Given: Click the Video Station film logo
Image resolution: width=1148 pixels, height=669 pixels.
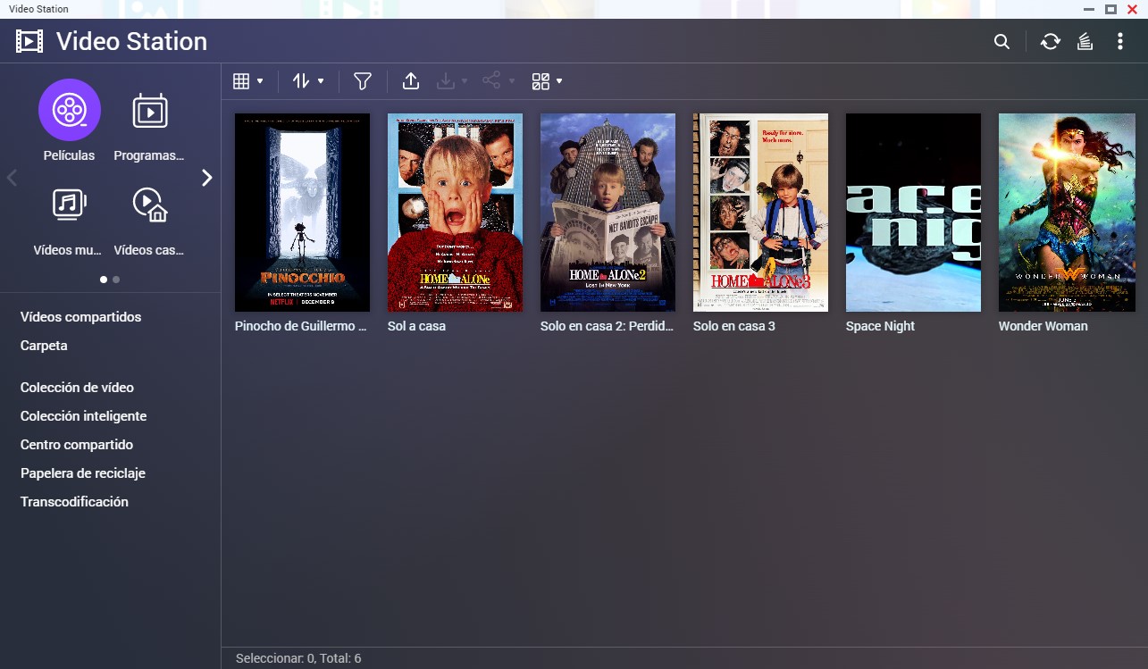Looking at the screenshot, I should [x=29, y=42].
